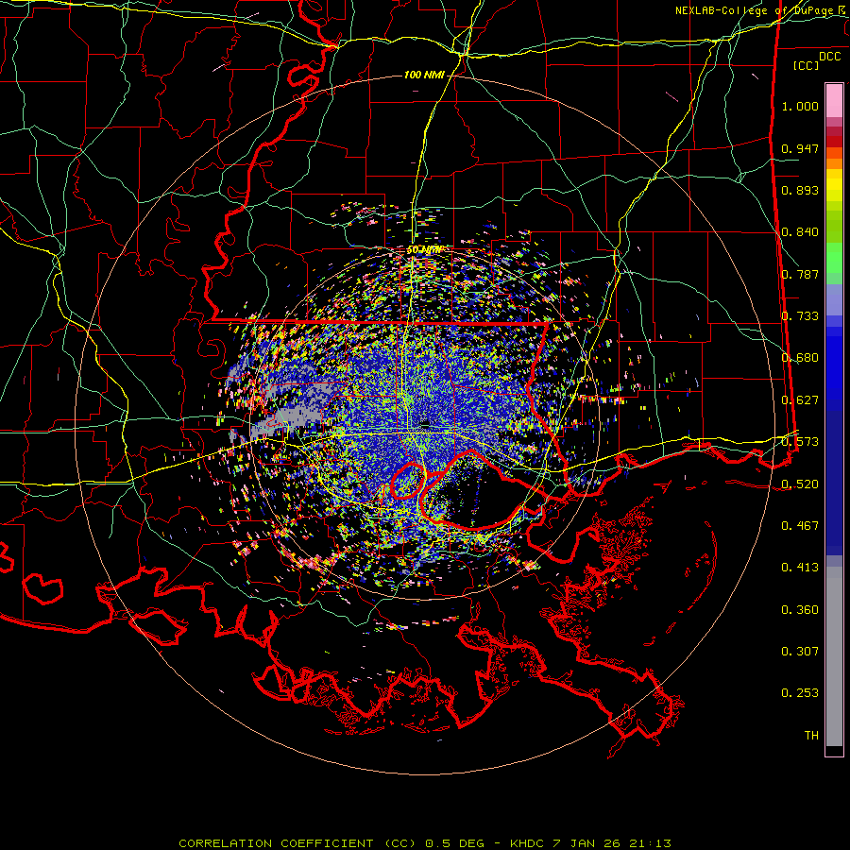850x850 pixels.
Task: Select the 0.467 legend value
Action: pos(800,526)
